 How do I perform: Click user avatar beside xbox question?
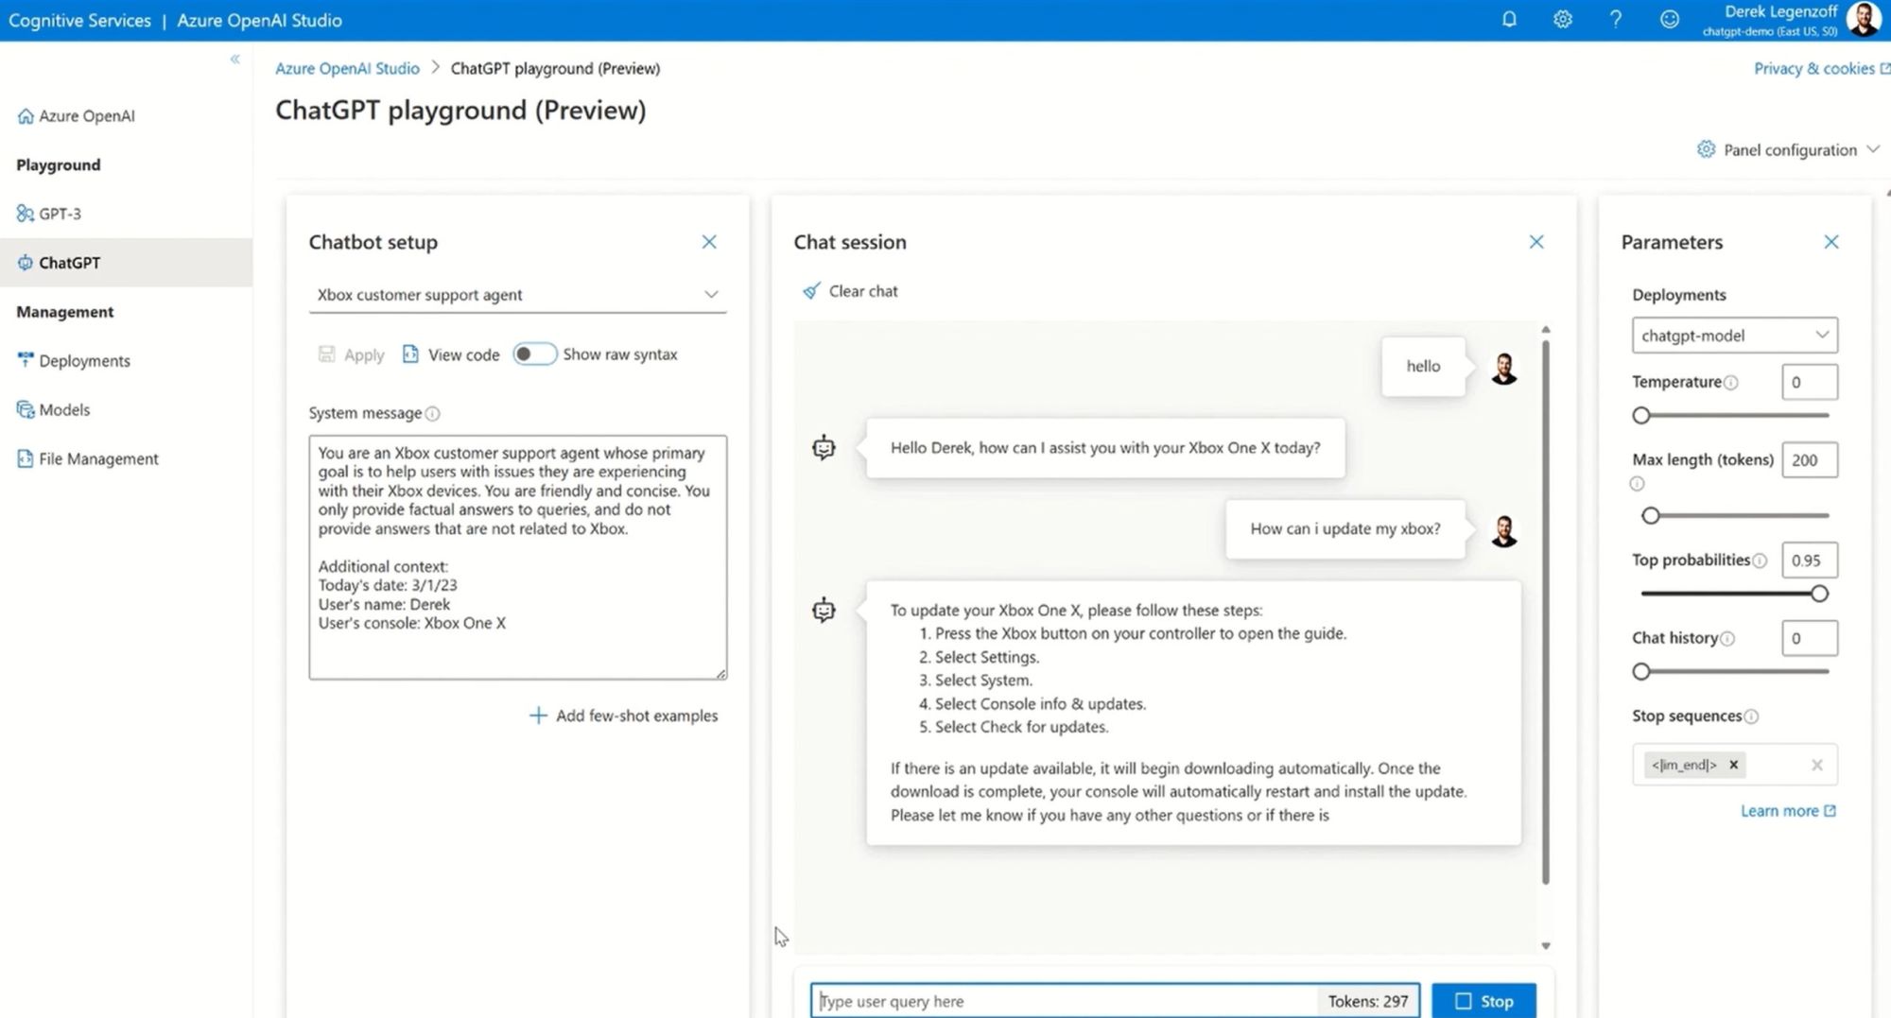1503,530
